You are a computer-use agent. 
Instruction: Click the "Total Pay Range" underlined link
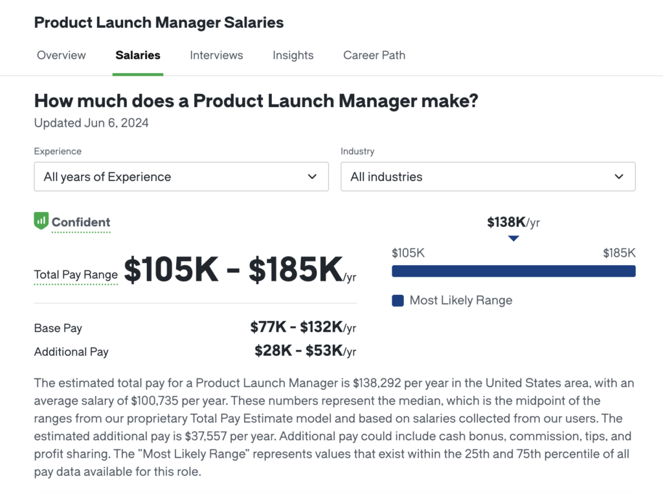click(75, 275)
